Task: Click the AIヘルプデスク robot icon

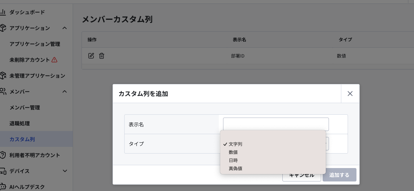Action: (x=2, y=186)
